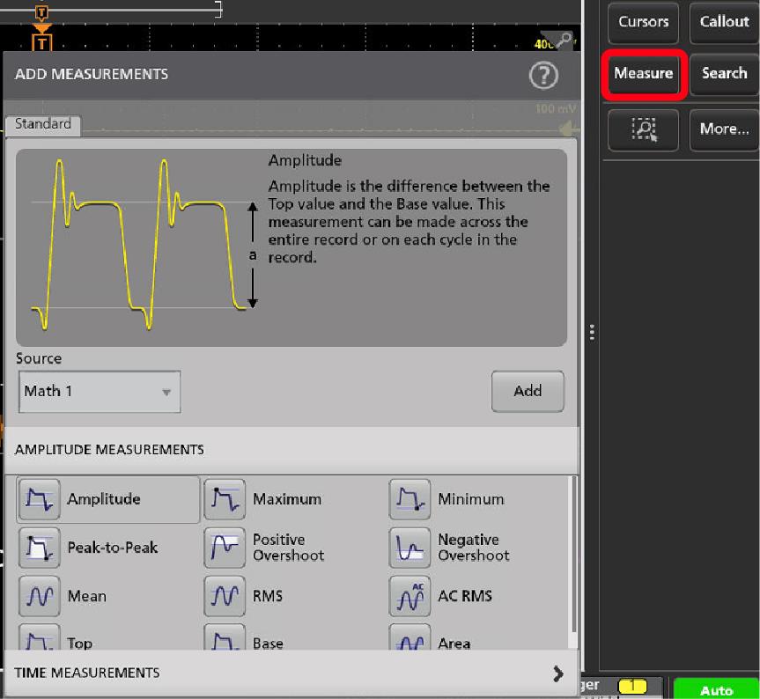Image resolution: width=760 pixels, height=699 pixels.
Task: Select the Amplitude measurement icon
Action: [x=39, y=499]
